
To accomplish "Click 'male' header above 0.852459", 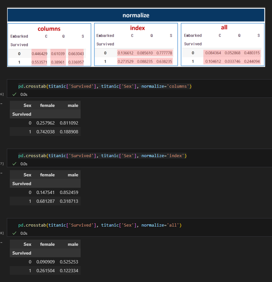I will click(x=73, y=175).
